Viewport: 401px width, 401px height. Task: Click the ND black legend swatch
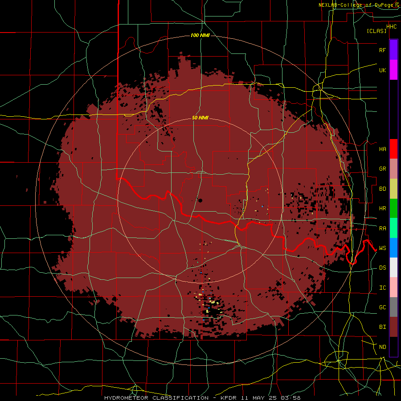coord(393,347)
